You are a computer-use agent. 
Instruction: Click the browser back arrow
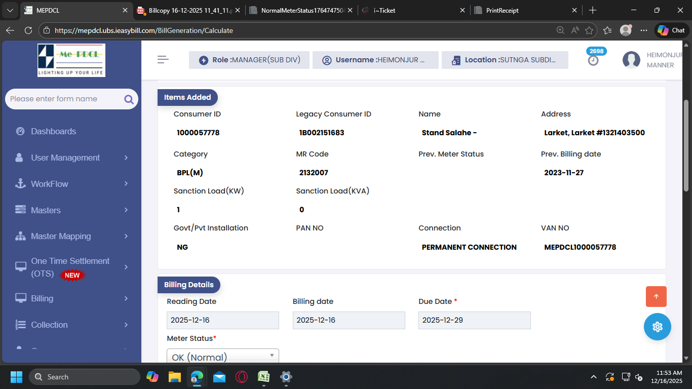pos(10,30)
